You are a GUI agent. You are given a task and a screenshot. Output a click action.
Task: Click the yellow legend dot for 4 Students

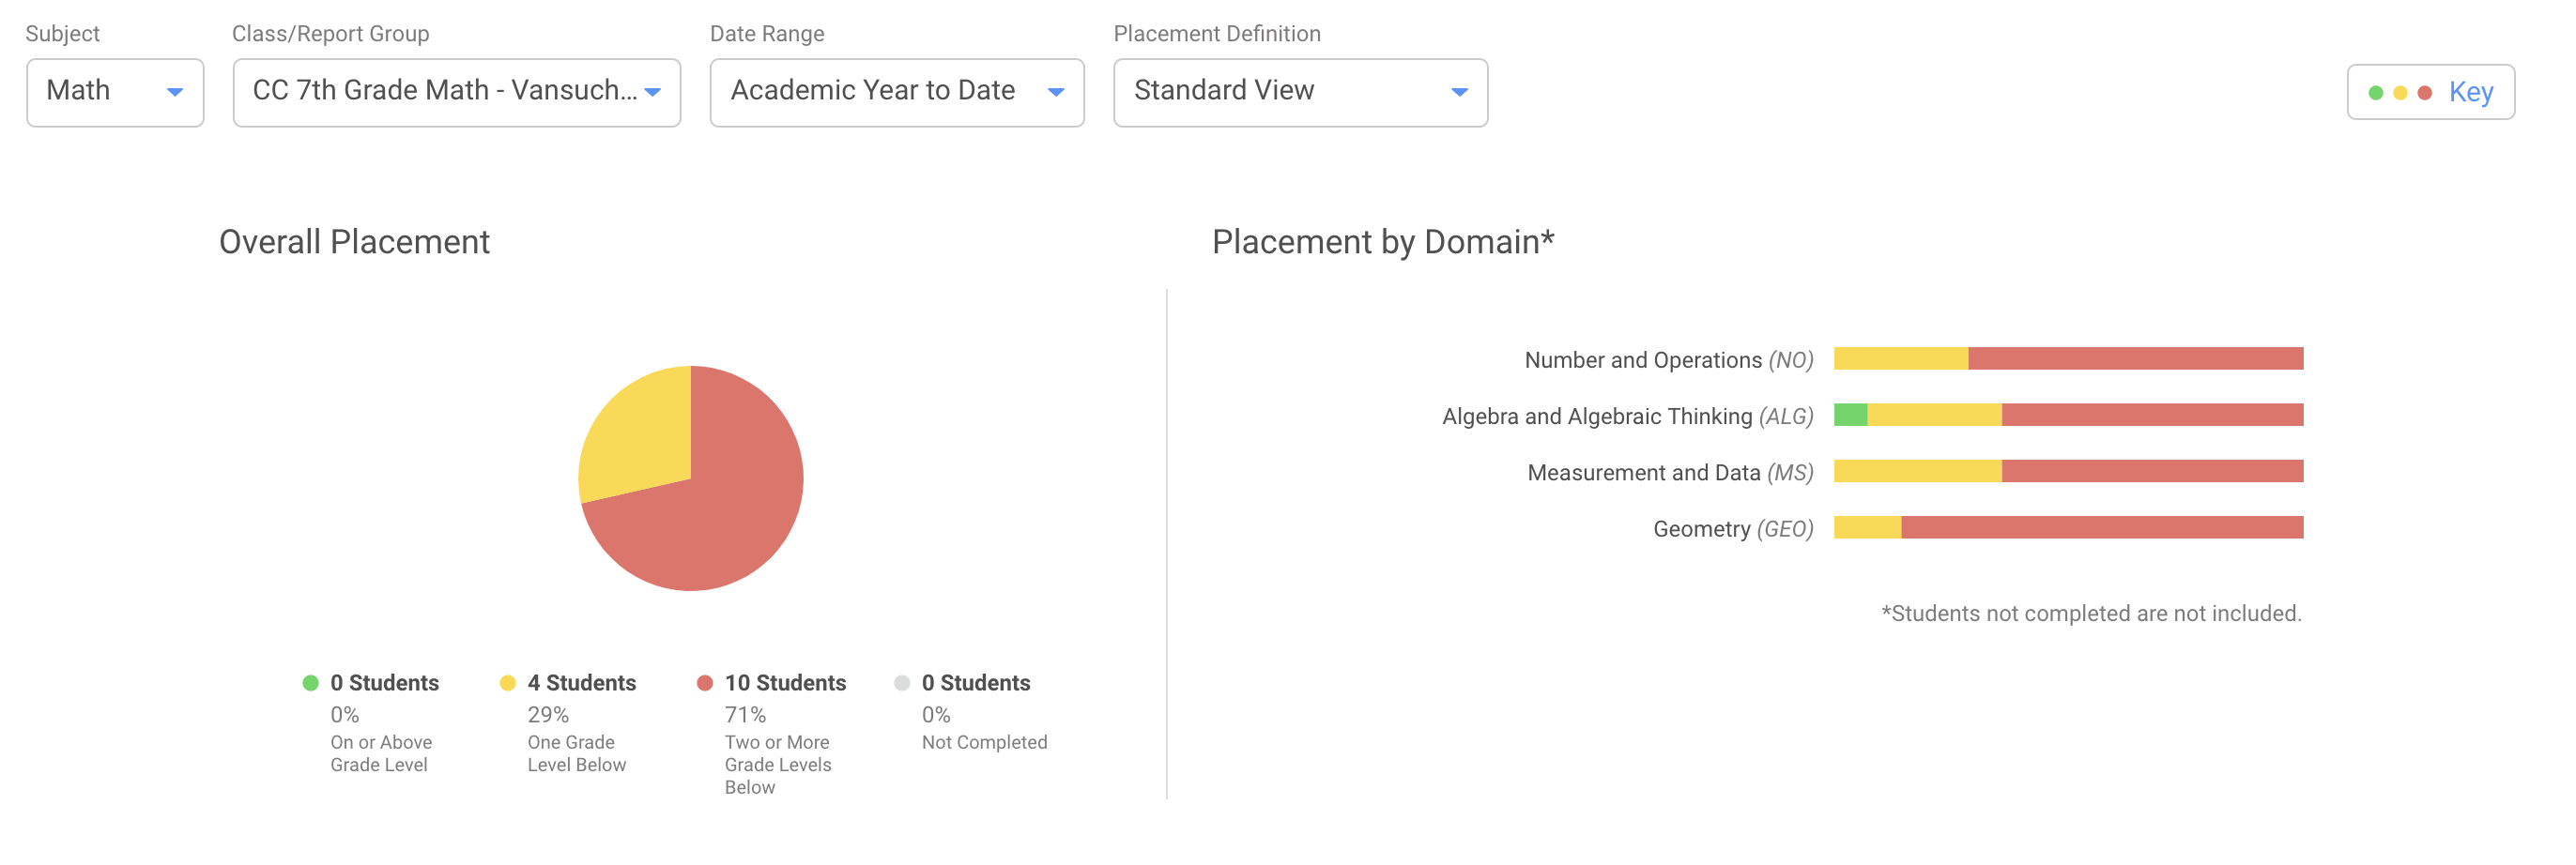pos(507,683)
